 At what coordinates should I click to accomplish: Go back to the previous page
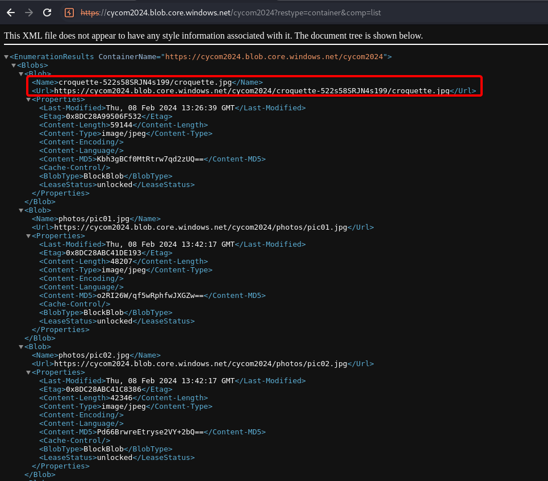(11, 12)
